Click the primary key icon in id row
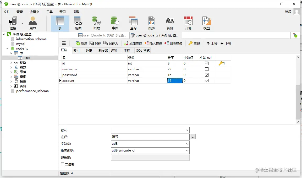 (x=221, y=63)
